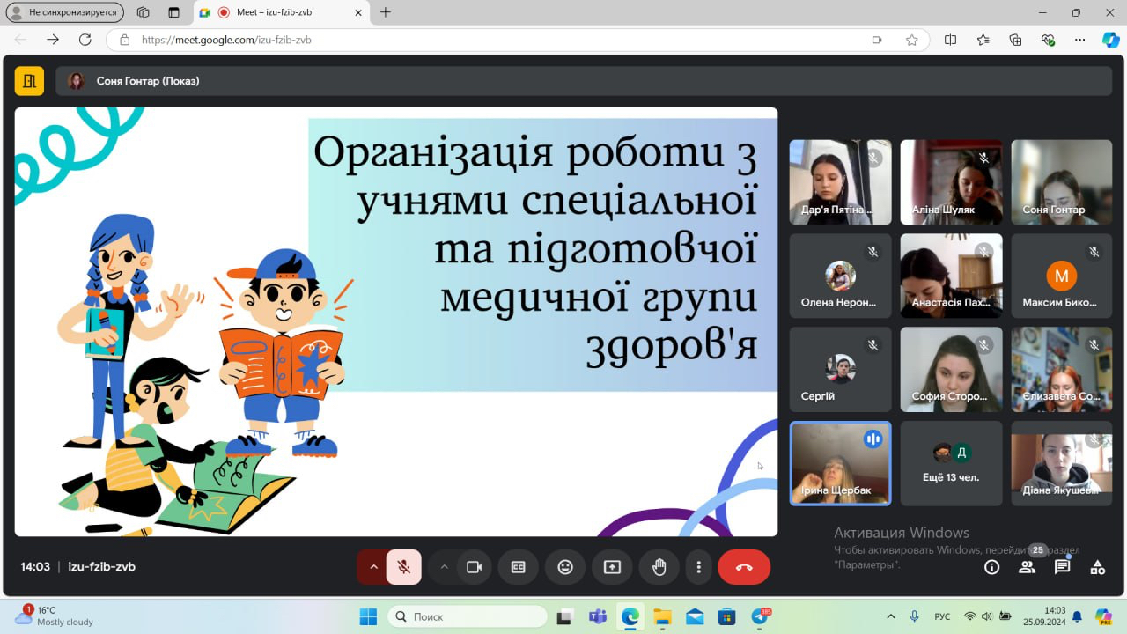Select Ірина Щербак's video tile
This screenshot has height=634, width=1127.
tap(840, 463)
